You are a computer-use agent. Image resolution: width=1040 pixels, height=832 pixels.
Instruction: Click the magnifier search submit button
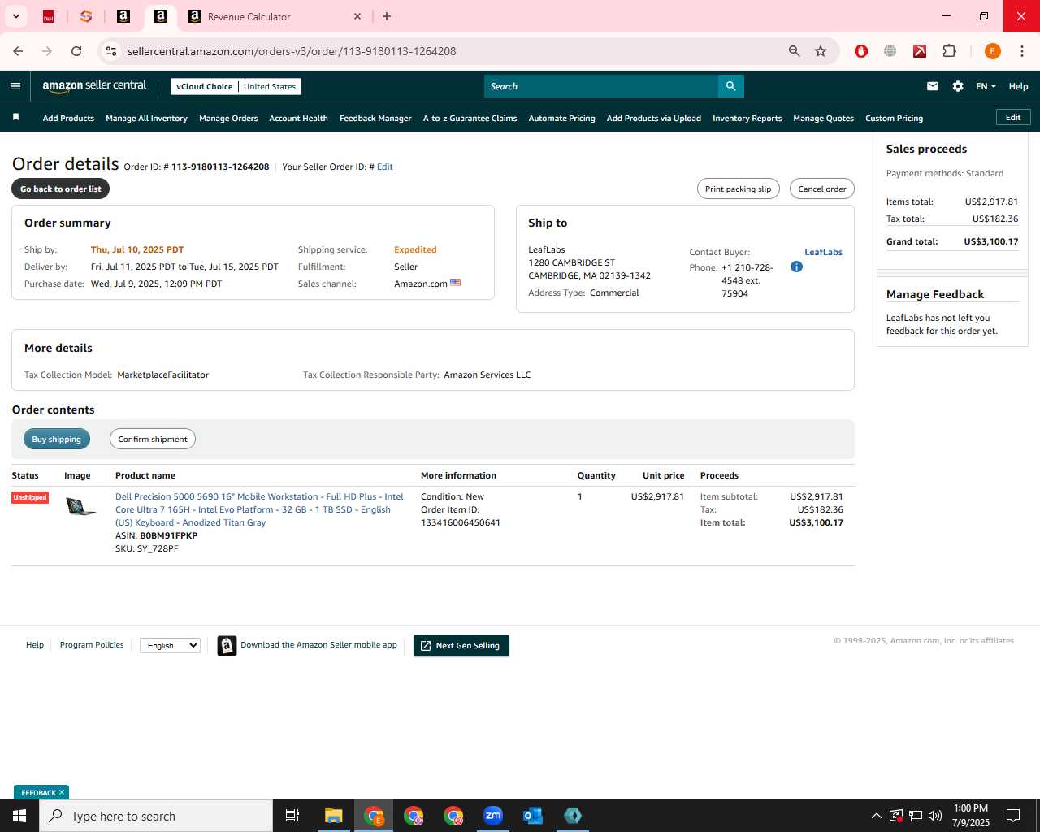[x=730, y=86]
